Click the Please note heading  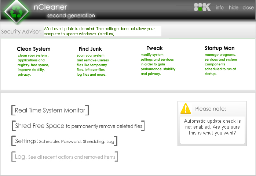click(211, 109)
